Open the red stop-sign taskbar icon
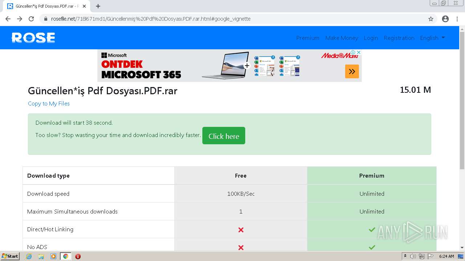The image size is (465, 261). point(78,256)
